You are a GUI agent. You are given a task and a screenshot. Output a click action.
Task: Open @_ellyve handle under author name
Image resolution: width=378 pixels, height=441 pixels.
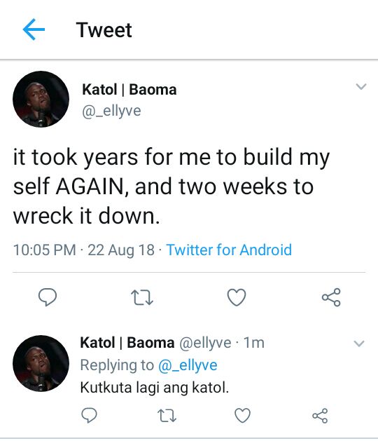tap(111, 111)
